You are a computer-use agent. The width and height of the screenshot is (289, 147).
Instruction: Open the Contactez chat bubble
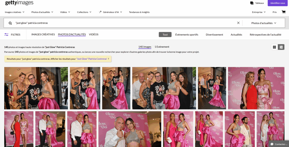[x=272, y=144]
